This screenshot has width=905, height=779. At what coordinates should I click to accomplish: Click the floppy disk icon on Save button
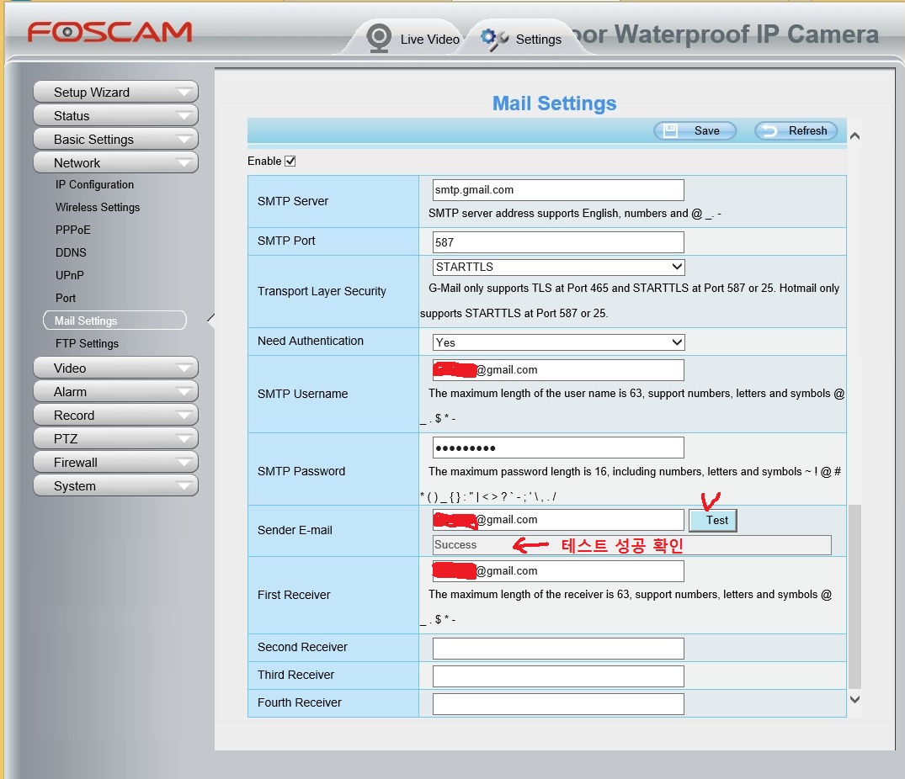tap(669, 130)
